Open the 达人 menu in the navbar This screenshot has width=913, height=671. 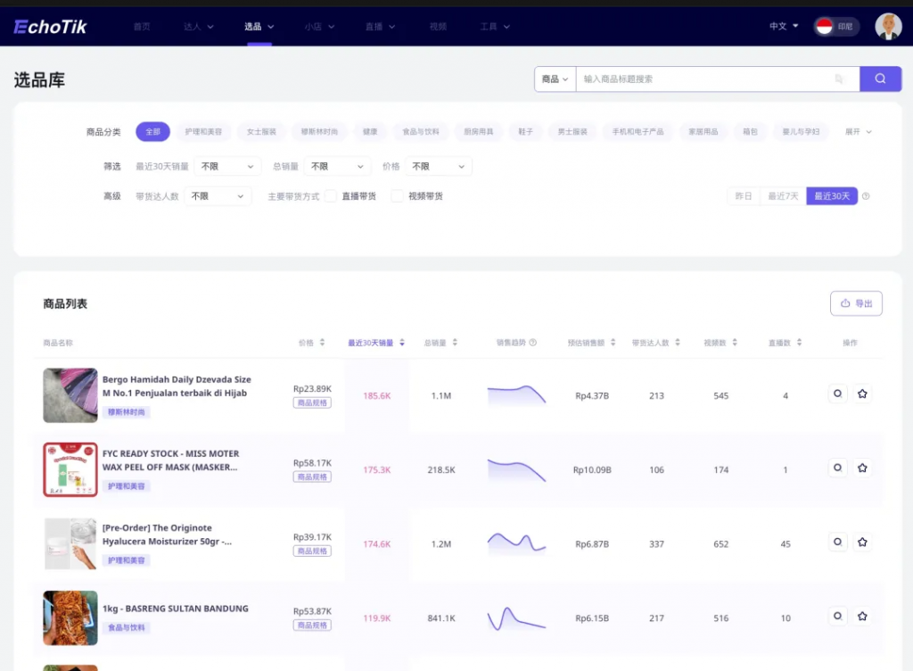pos(198,27)
